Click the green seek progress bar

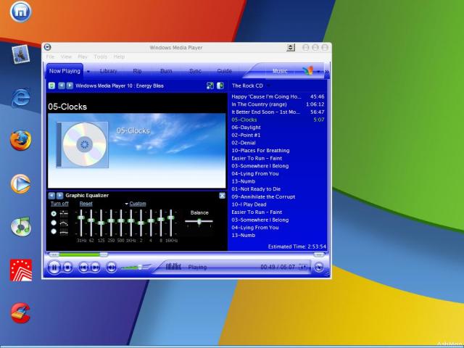[80, 254]
